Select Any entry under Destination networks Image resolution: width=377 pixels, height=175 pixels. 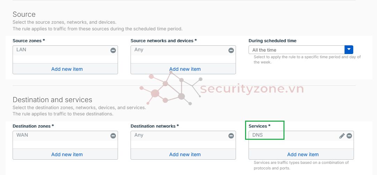139,135
